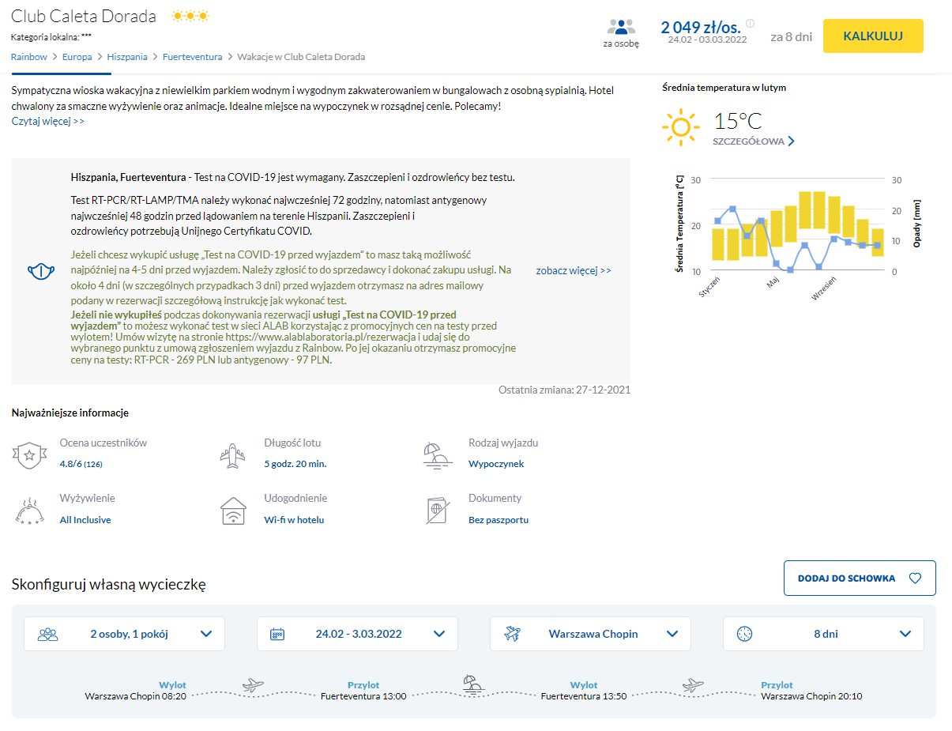Click the sun weather icon
The image size is (952, 731).
coord(680,127)
